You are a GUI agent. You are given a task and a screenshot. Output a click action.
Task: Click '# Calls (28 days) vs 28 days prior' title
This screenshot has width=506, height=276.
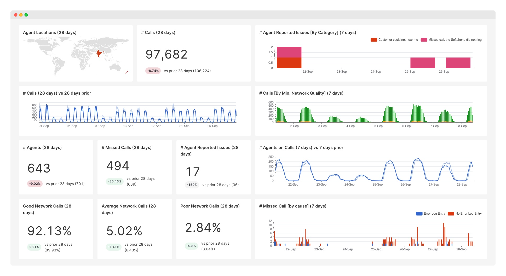coord(57,93)
